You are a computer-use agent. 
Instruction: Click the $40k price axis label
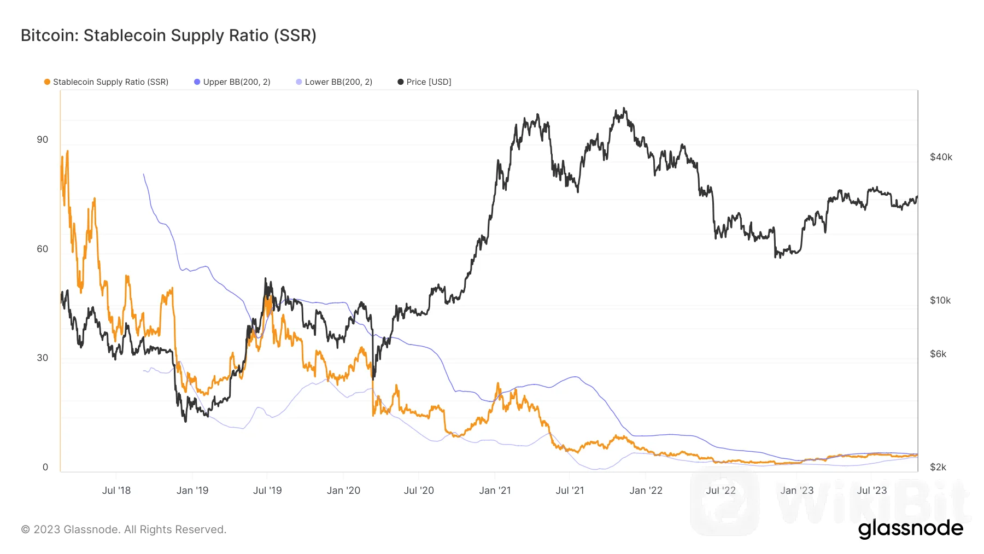click(941, 158)
